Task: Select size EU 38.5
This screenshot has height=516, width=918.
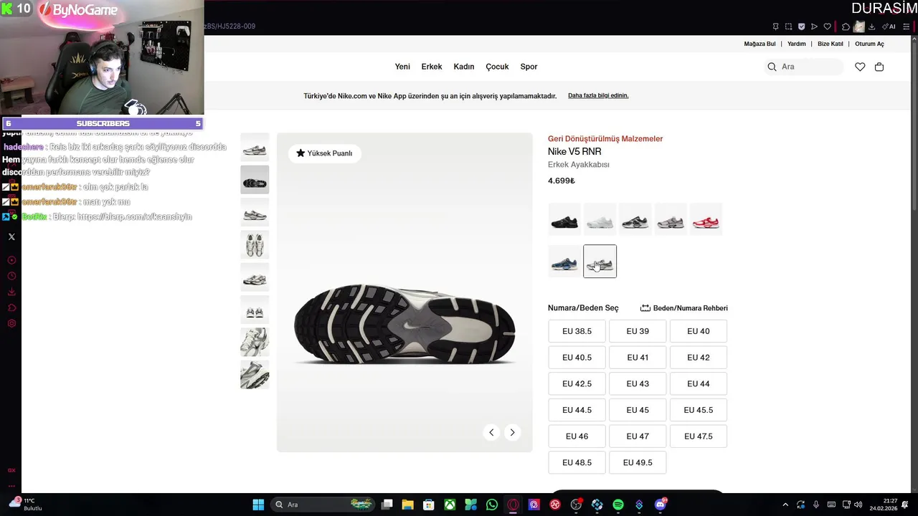Action: (577, 331)
